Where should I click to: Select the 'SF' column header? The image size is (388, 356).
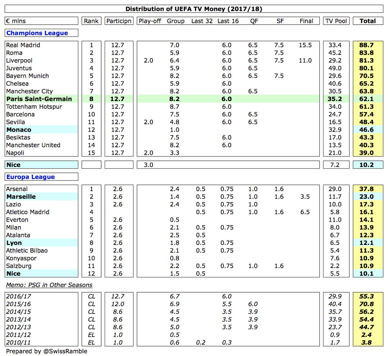click(280, 21)
